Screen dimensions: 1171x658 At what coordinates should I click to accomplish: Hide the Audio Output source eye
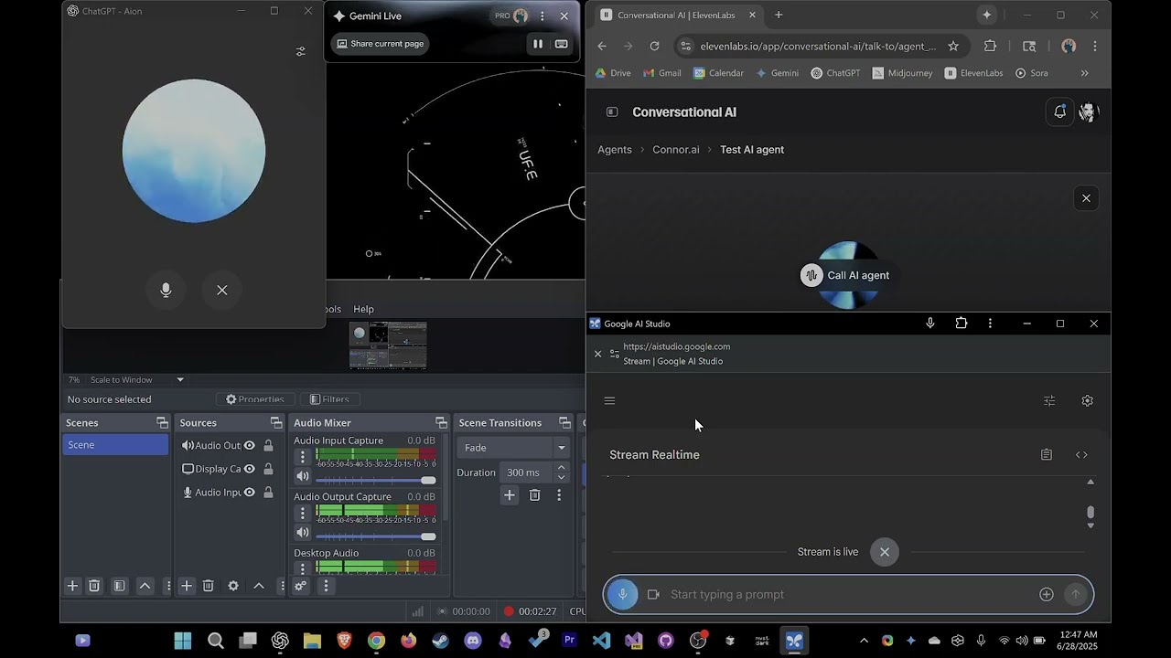(249, 445)
